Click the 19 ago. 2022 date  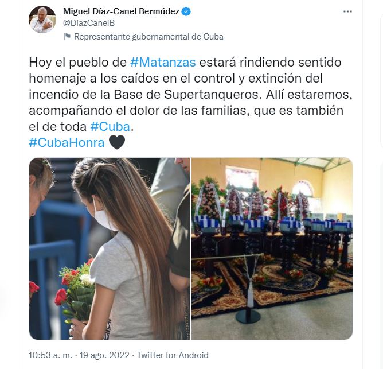104,355
